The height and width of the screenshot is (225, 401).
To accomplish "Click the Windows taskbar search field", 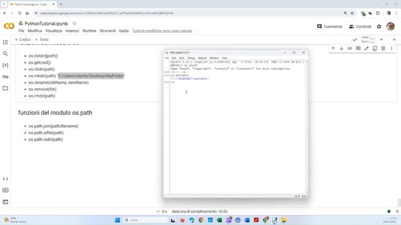I will 145,220.
